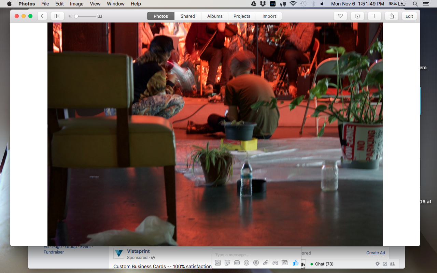Click the create group people icon
The width and height of the screenshot is (437, 273).
coord(392,264)
